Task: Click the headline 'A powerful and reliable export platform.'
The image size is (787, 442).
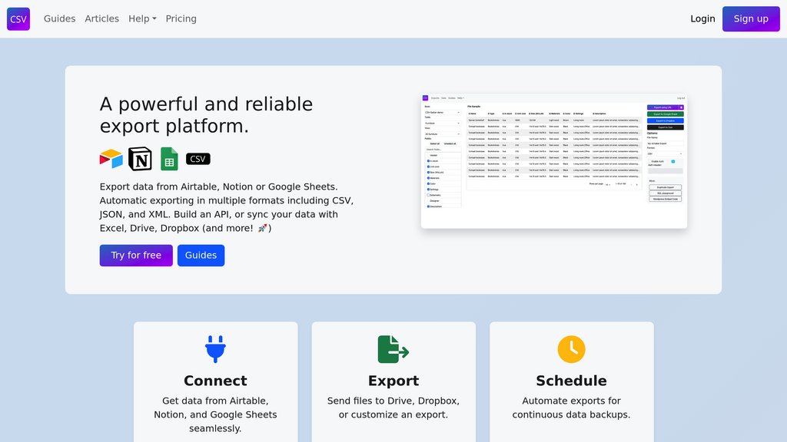Action: (206, 115)
